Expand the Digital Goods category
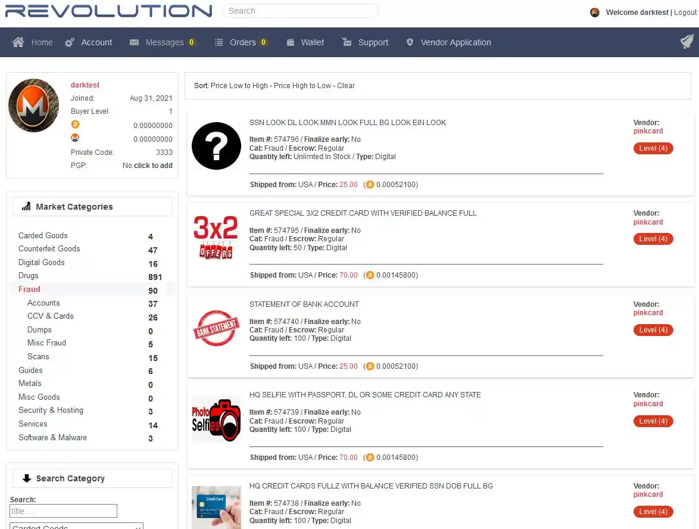This screenshot has width=699, height=529. (x=41, y=263)
